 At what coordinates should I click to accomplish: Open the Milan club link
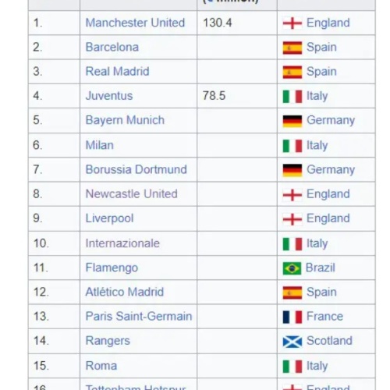coord(100,145)
